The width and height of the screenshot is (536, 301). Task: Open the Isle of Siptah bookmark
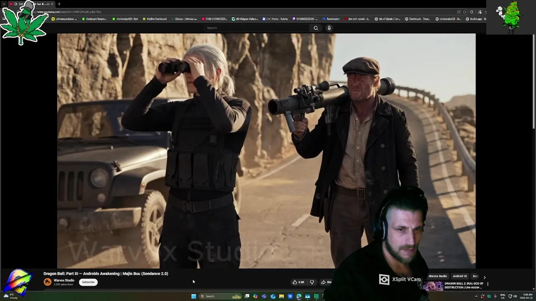tap(388, 19)
